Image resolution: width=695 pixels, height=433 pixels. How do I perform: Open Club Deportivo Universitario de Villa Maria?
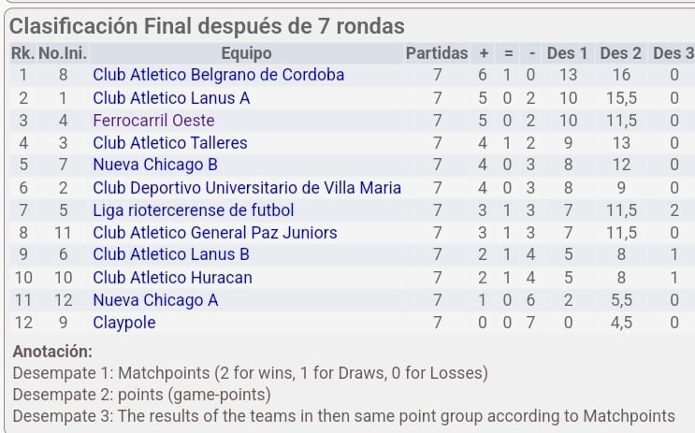tap(247, 187)
